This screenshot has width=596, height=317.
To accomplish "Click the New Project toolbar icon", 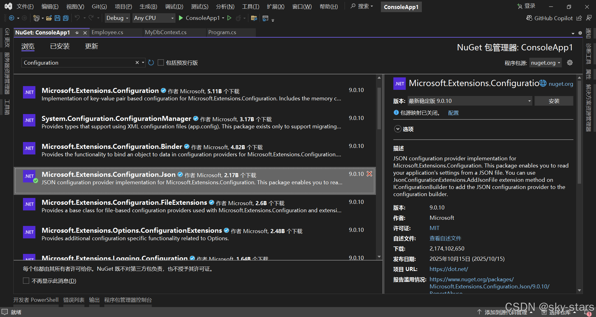I will point(36,18).
